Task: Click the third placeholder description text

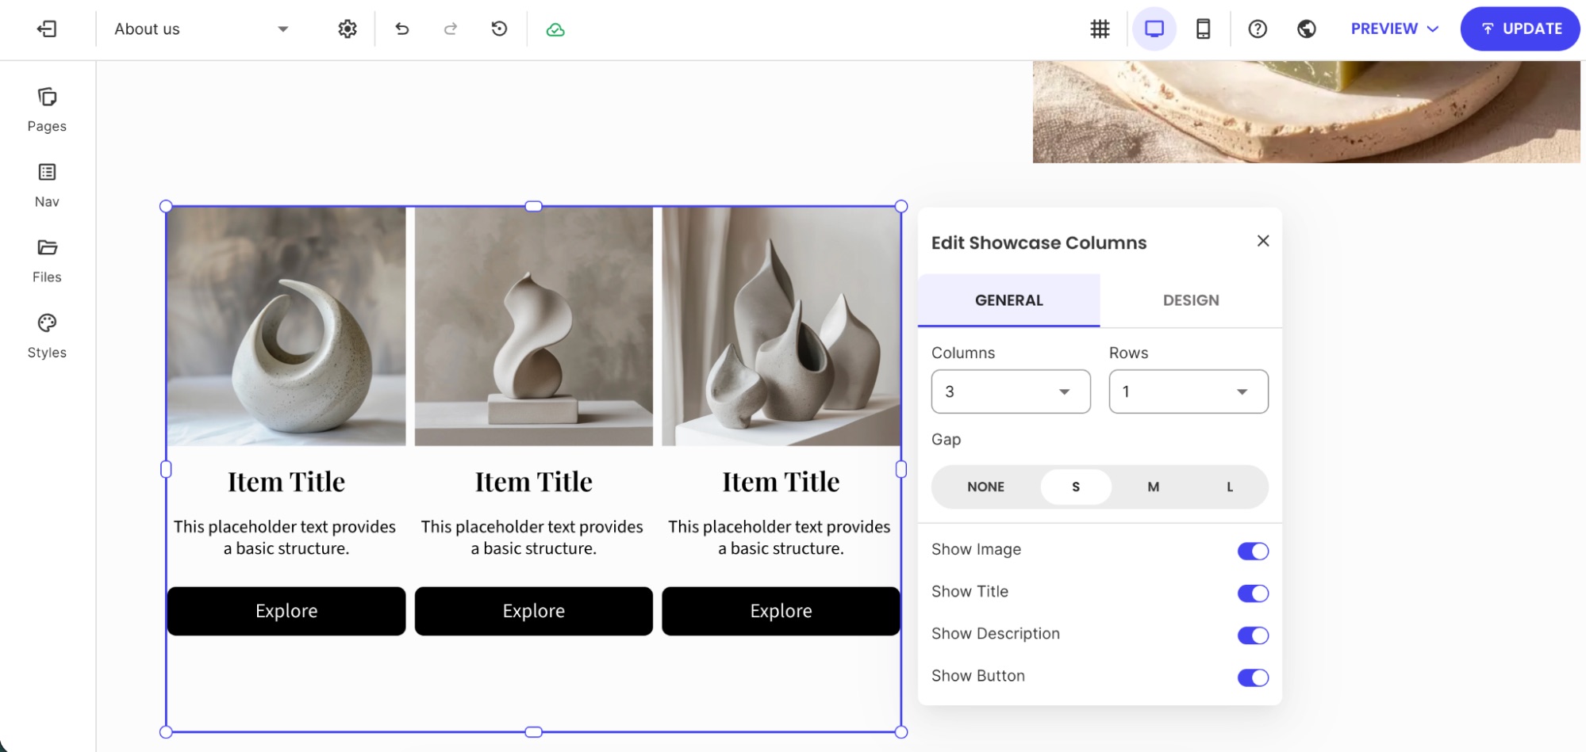Action: point(780,537)
